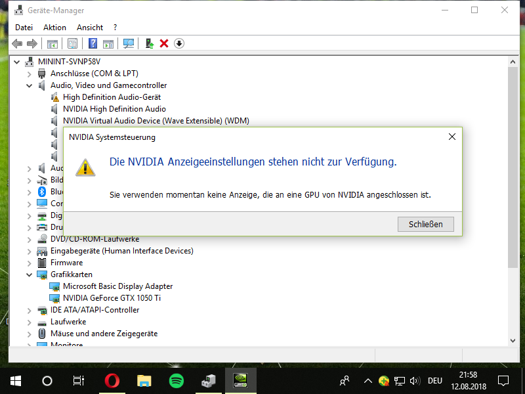Expand Mäuse und andere Zeigegeräte node

point(29,334)
